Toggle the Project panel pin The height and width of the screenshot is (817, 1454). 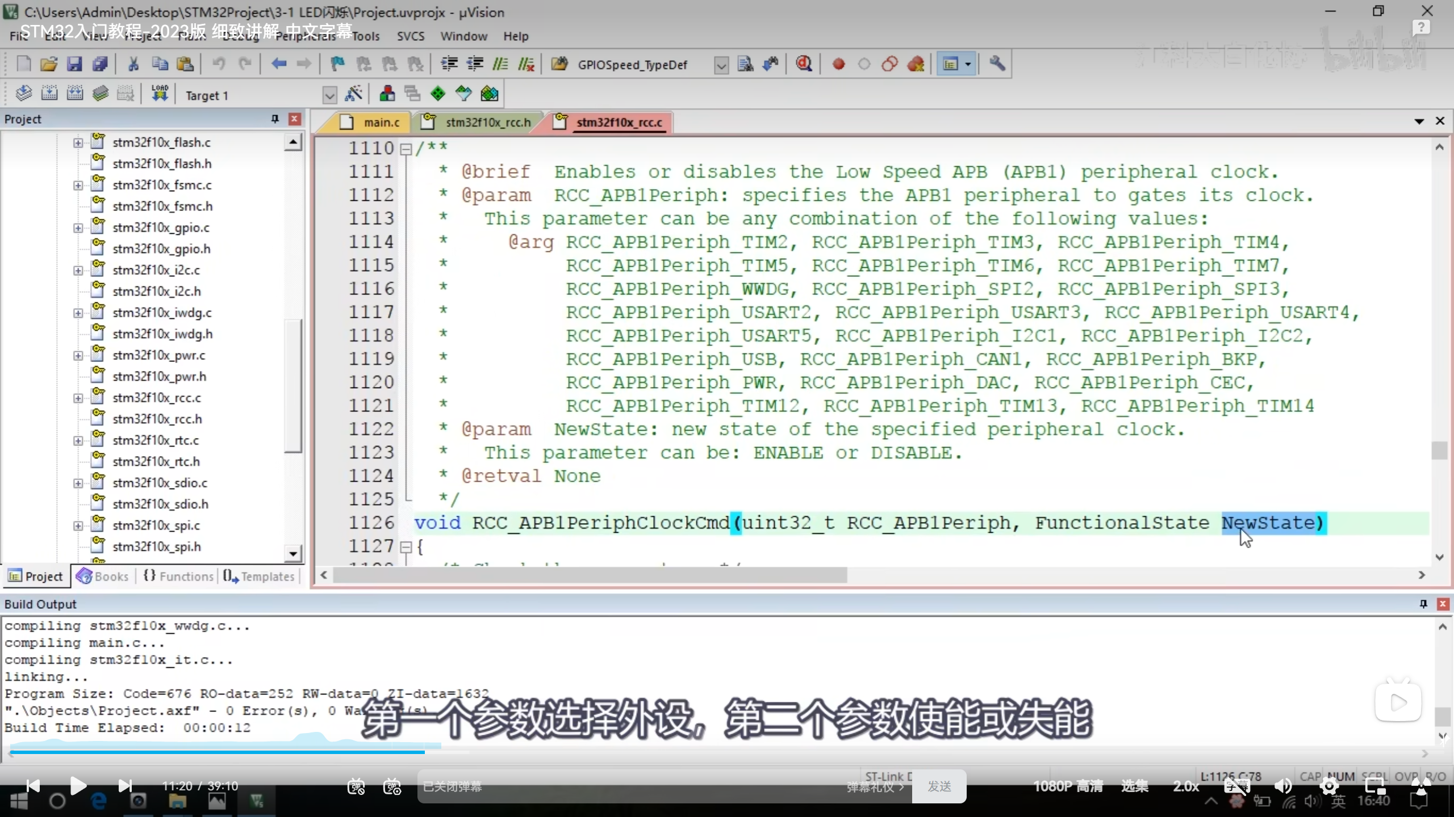click(x=275, y=119)
